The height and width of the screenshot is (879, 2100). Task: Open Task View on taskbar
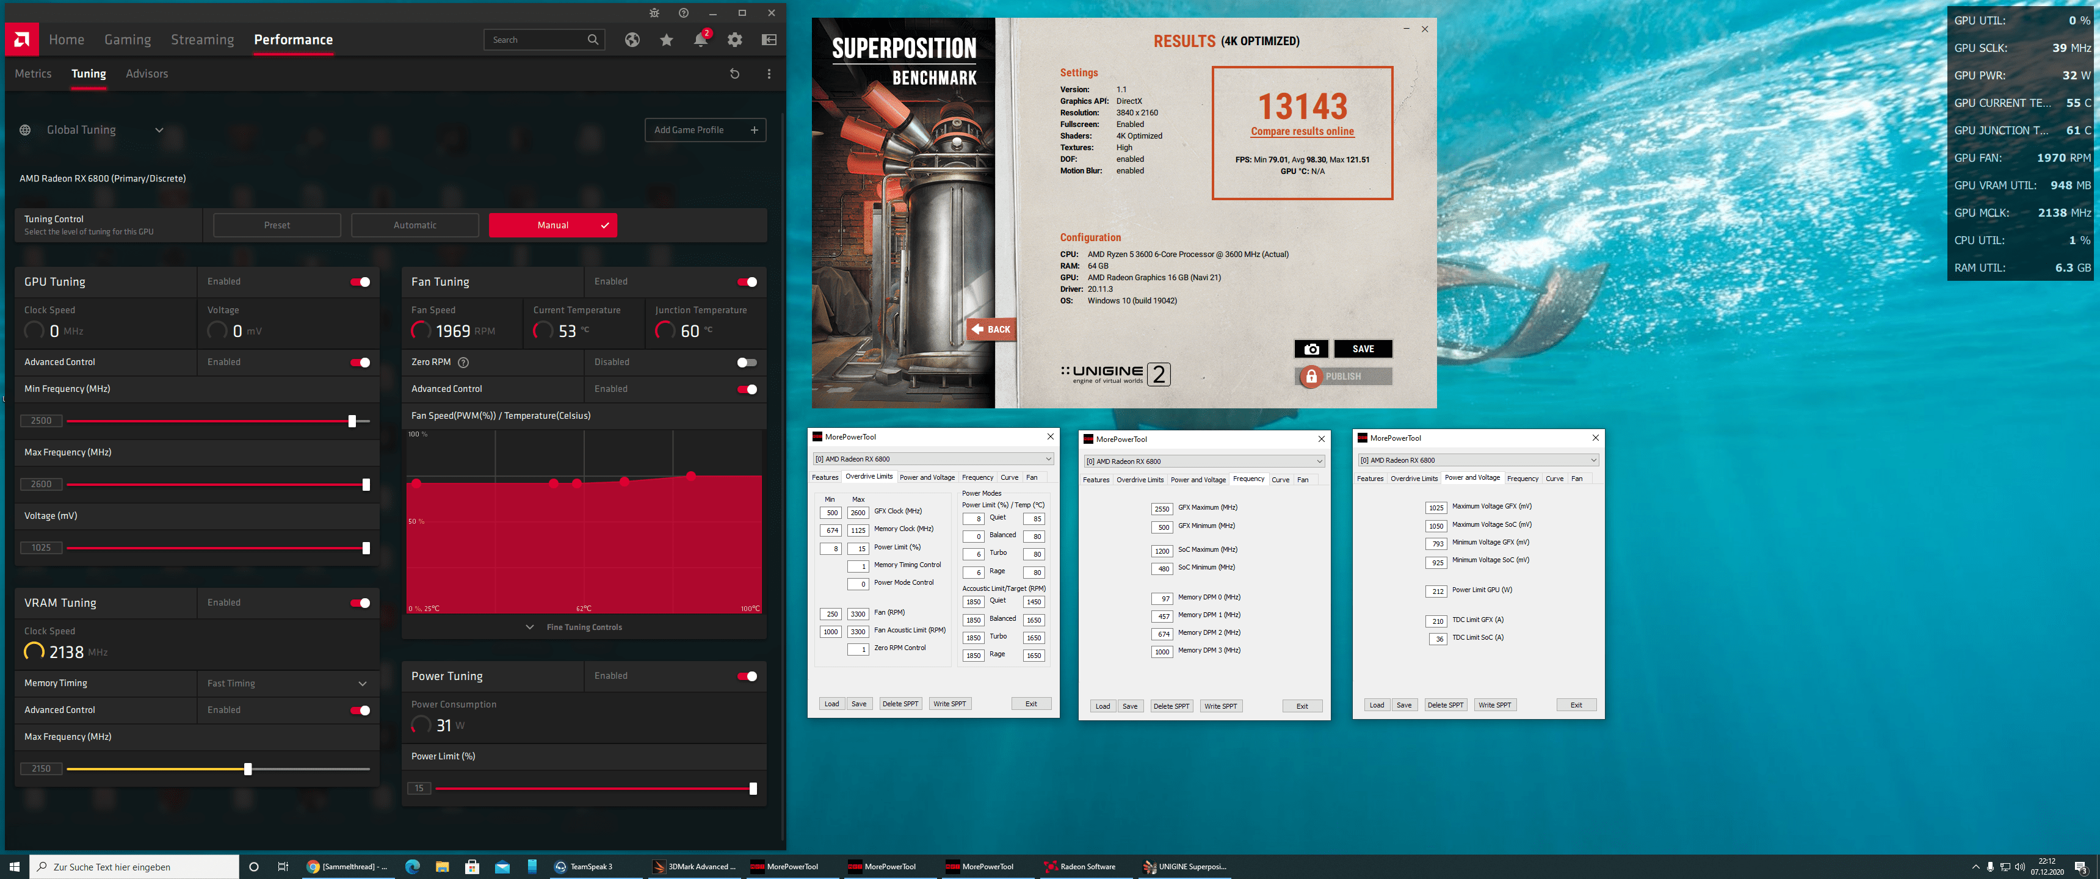tap(283, 867)
